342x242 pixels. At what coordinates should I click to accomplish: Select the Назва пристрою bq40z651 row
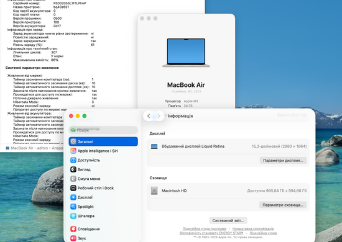click(x=41, y=7)
